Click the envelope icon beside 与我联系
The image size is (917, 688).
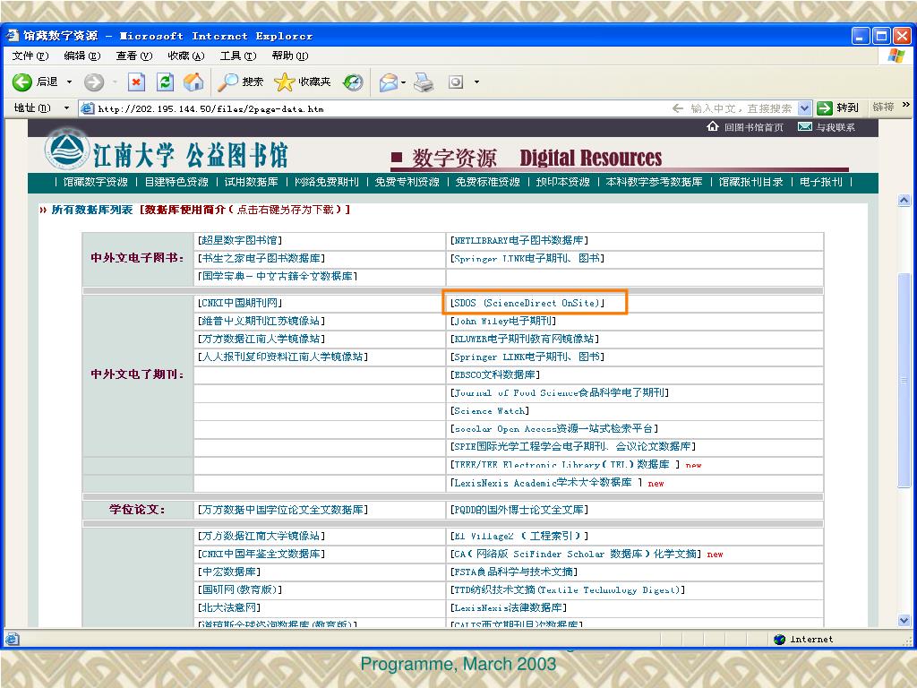click(805, 127)
